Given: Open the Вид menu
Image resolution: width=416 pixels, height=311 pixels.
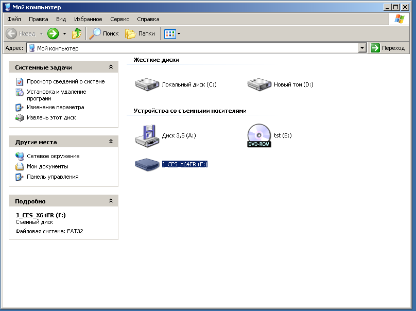Looking at the screenshot, I should 61,19.
